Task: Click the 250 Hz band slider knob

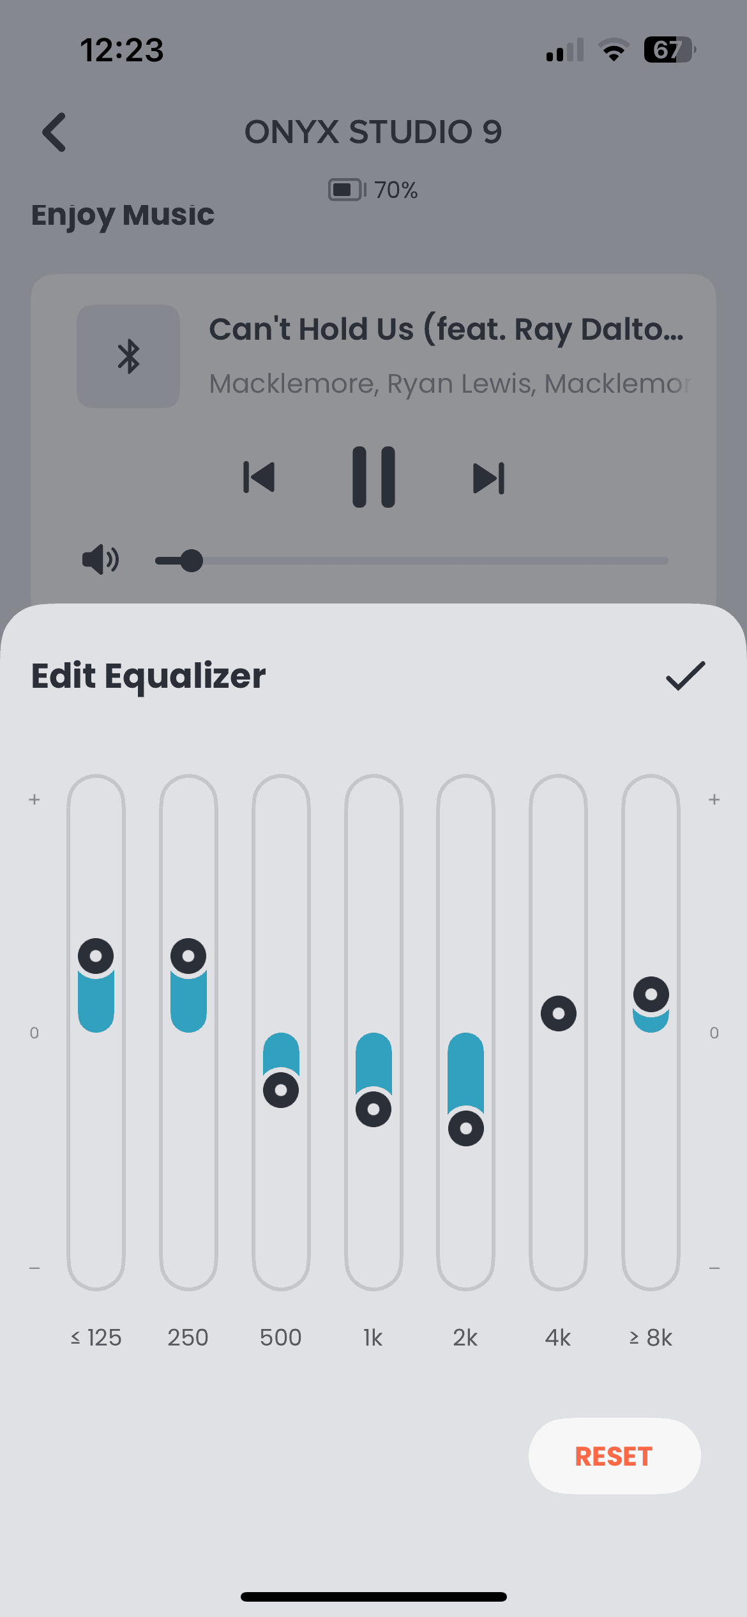Action: [x=188, y=956]
